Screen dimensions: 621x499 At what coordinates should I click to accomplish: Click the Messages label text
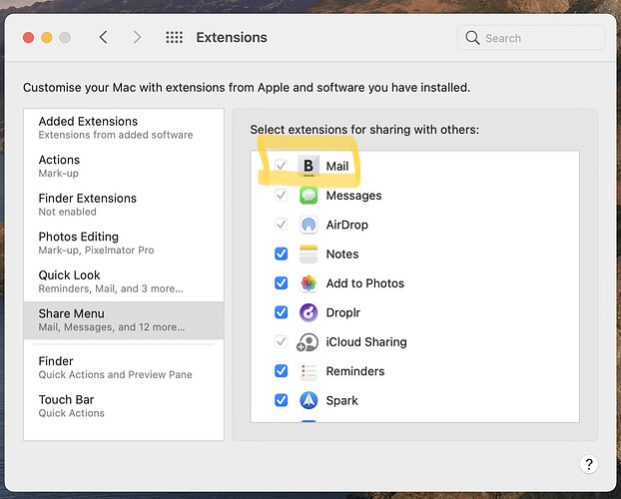tap(353, 196)
